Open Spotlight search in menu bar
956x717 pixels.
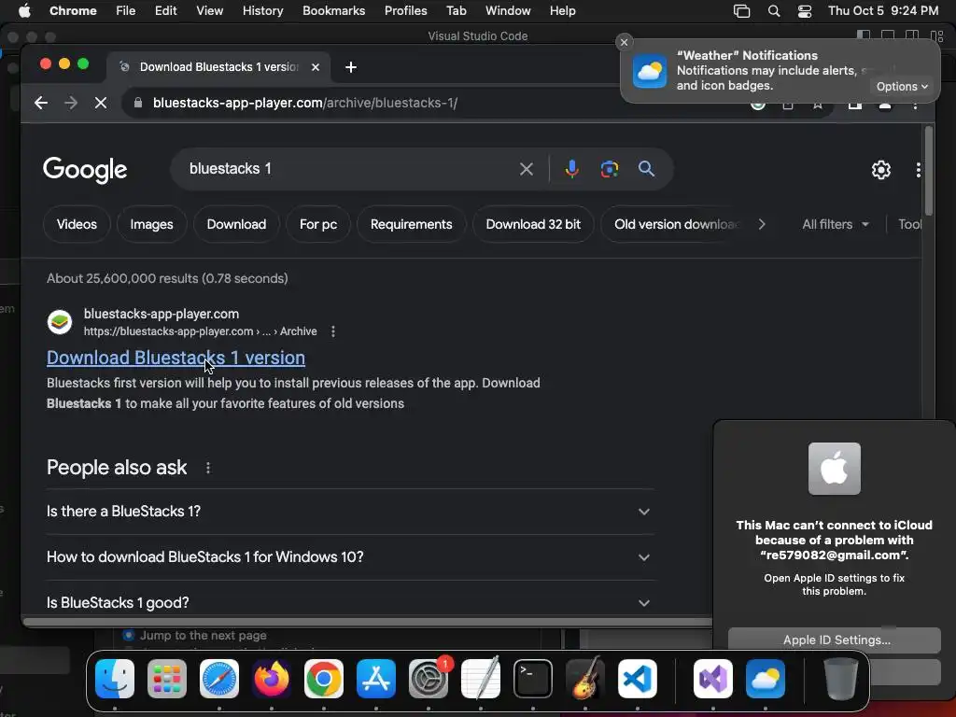(774, 11)
